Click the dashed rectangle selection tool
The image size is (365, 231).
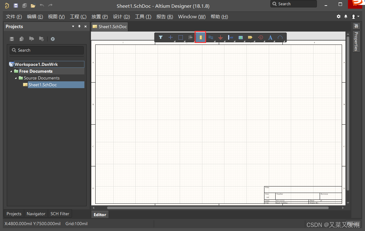pos(180,37)
